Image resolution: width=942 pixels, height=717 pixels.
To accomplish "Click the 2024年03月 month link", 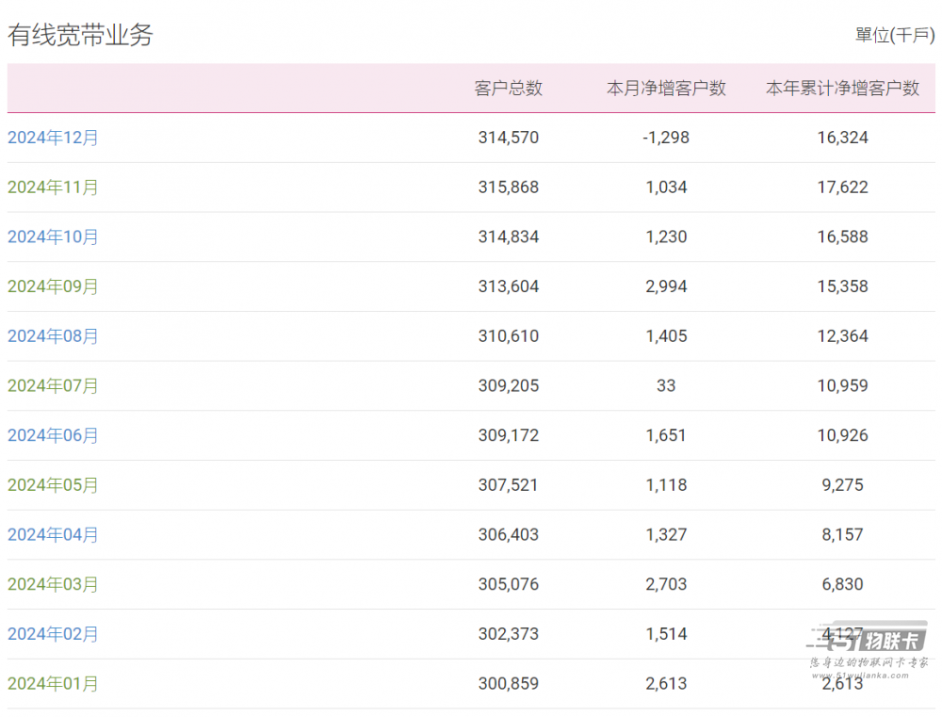I will pos(53,584).
